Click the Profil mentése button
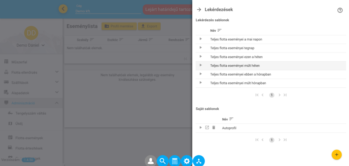 119,27
